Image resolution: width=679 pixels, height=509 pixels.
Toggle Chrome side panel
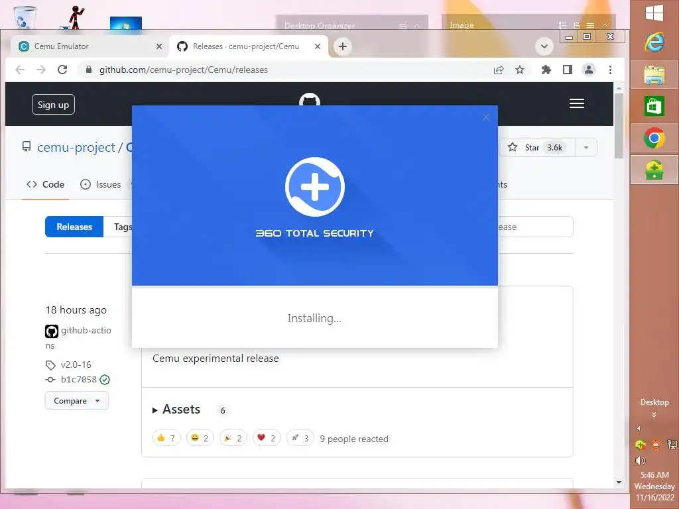tap(568, 70)
